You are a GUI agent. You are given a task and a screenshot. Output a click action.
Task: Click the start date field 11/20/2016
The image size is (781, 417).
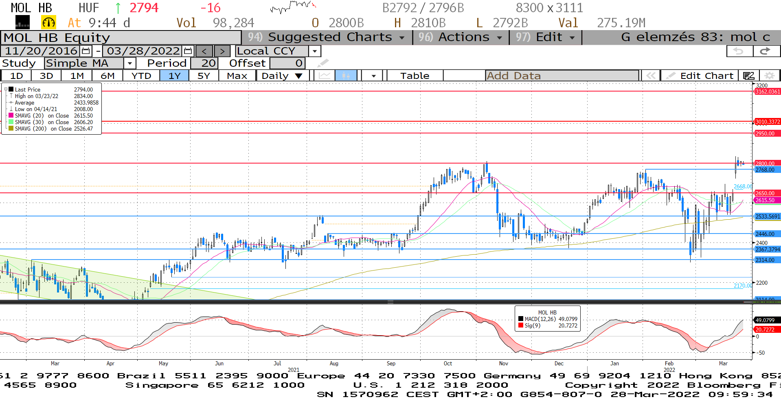pos(41,51)
